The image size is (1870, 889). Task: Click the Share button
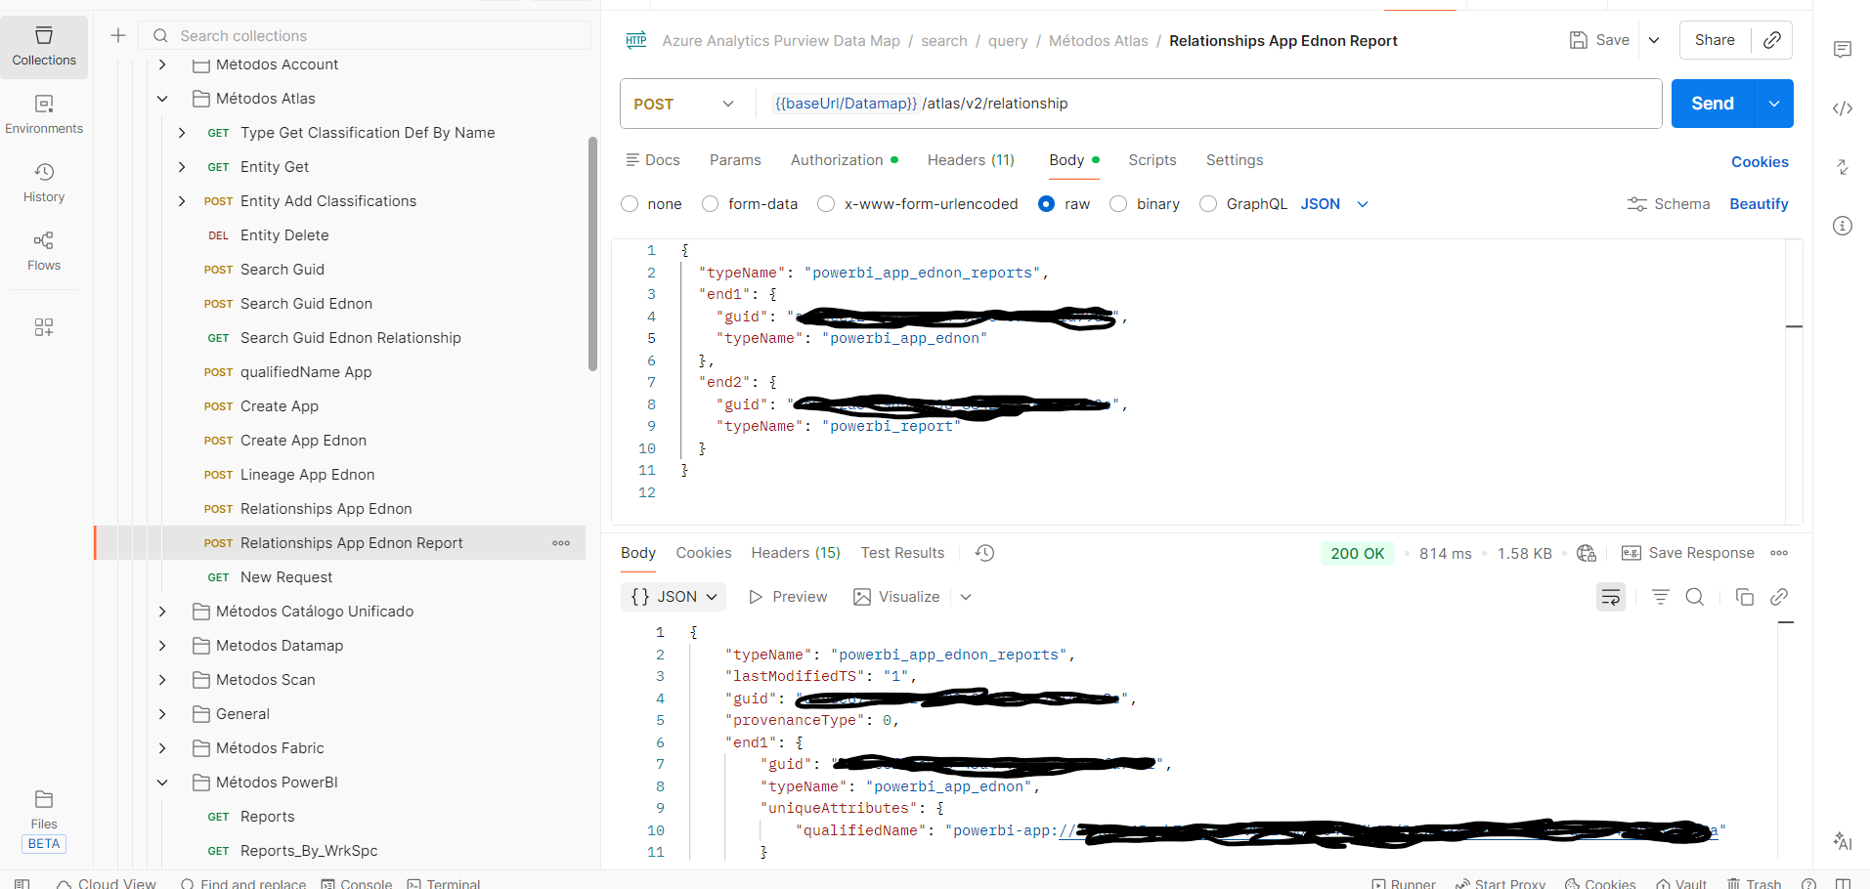pos(1715,40)
